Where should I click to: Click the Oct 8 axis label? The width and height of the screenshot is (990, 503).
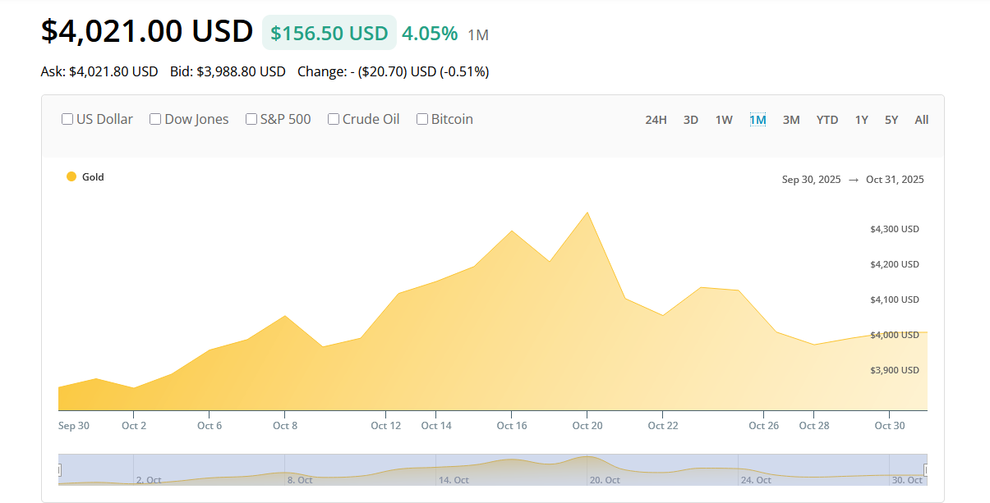(285, 425)
